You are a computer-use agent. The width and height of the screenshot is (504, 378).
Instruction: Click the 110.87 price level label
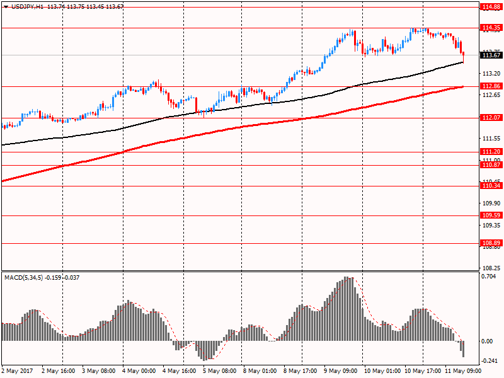(x=491, y=164)
